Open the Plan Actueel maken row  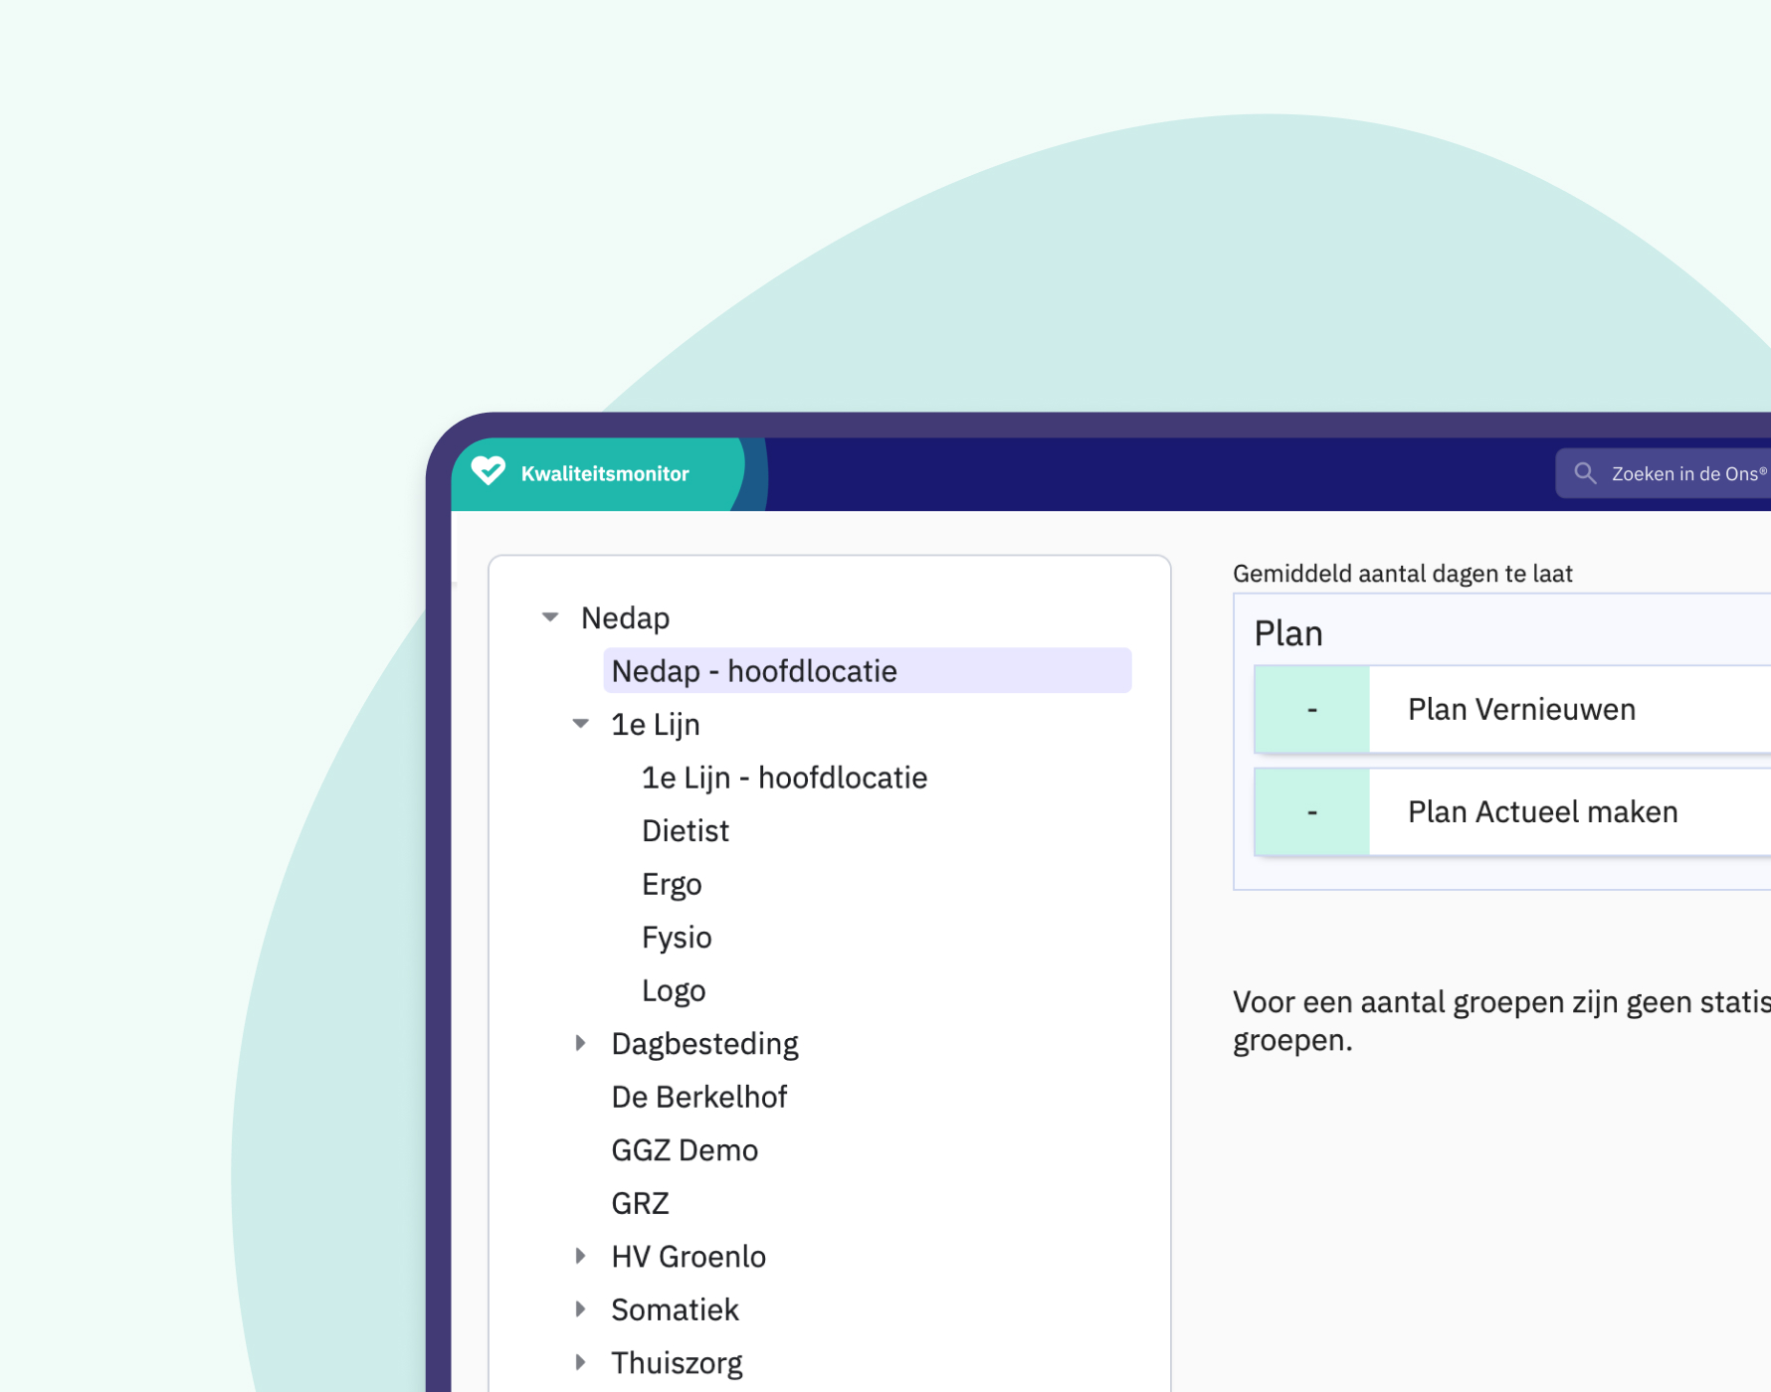point(1541,812)
